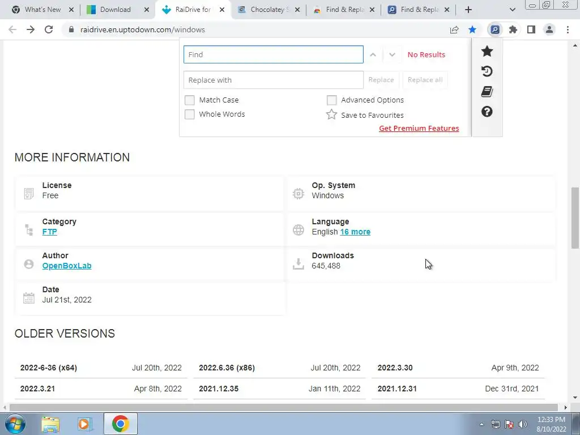Open the FTP category link

(50, 232)
